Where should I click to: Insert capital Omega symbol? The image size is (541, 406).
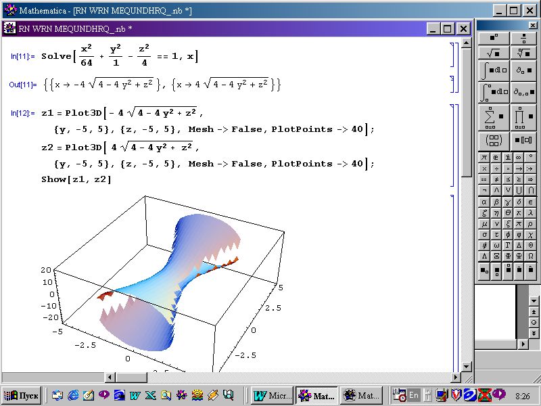point(530,256)
